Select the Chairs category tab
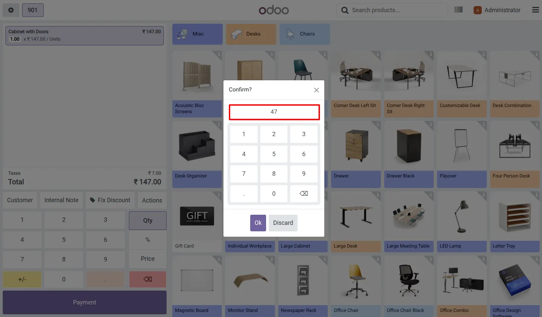 click(305, 34)
